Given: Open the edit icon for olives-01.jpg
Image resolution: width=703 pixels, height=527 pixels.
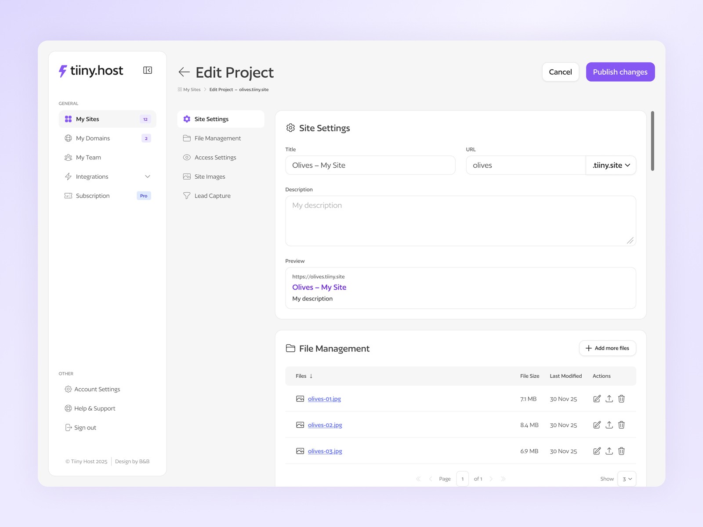Looking at the screenshot, I should [597, 399].
